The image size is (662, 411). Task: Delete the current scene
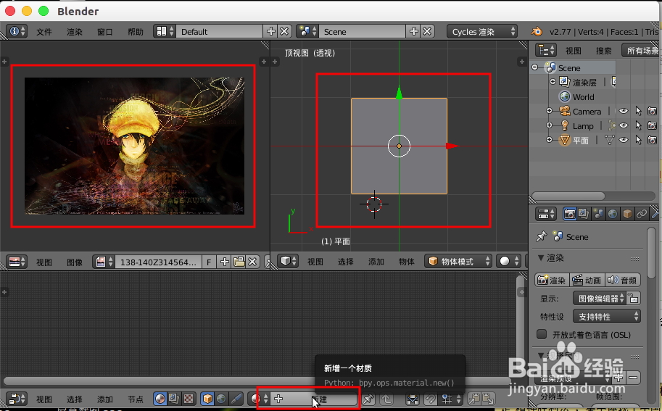point(427,32)
